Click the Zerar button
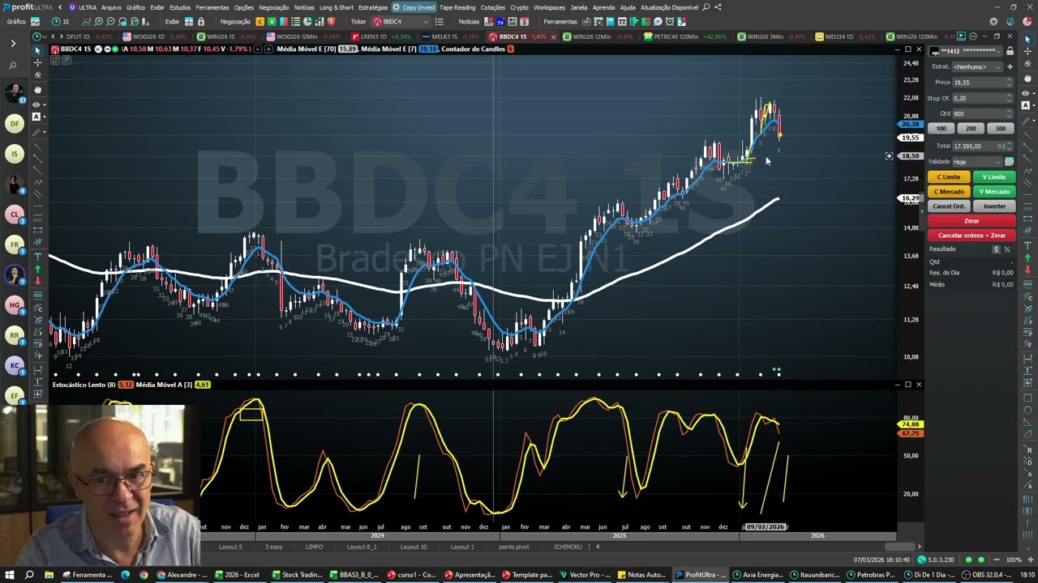 click(972, 220)
